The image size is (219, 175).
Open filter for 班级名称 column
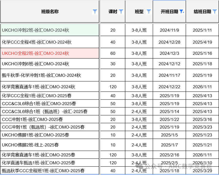[95, 11]
